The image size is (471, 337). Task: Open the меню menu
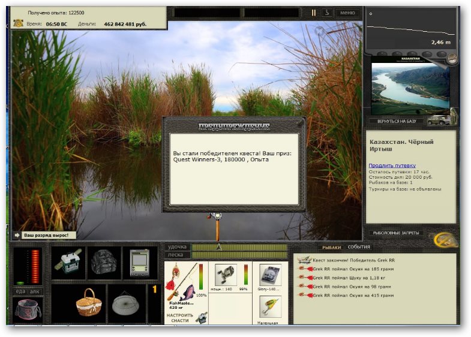pyautogui.click(x=347, y=13)
